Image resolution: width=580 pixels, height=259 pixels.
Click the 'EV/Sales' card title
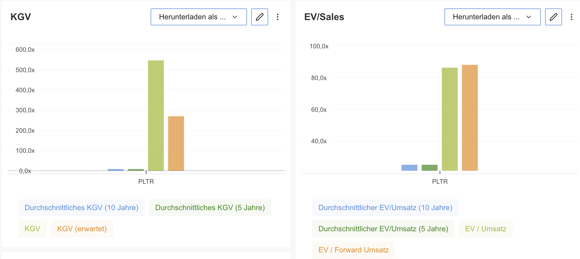(x=324, y=17)
